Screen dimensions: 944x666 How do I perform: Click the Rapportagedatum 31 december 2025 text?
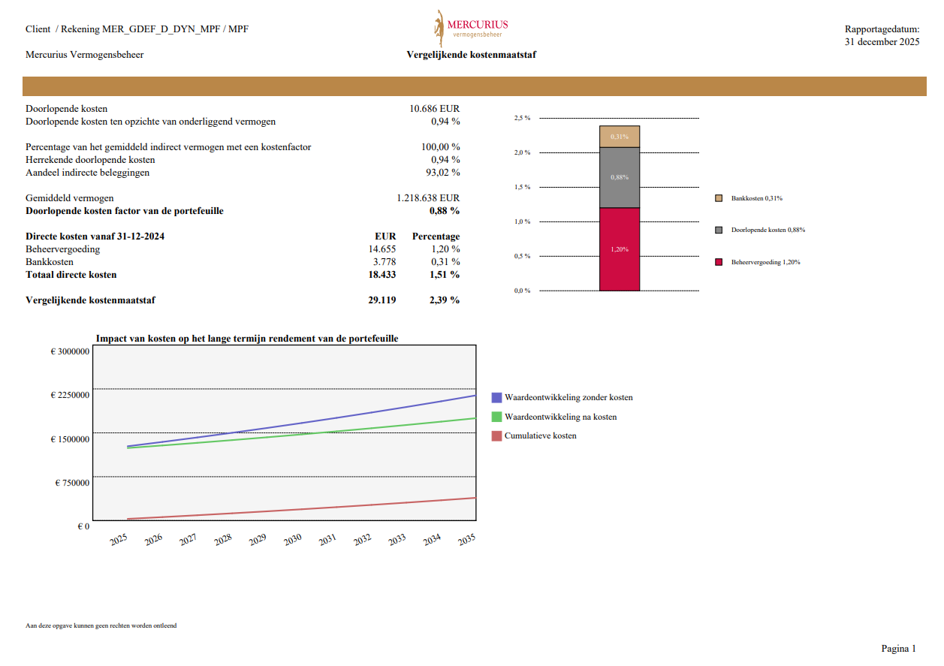coord(882,35)
